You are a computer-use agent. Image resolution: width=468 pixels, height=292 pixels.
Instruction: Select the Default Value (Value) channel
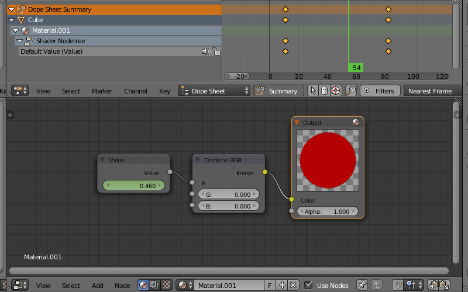120,51
